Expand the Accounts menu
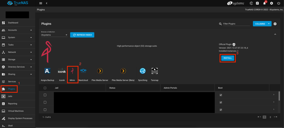Viewport: 284px width, 128px height. [17, 30]
